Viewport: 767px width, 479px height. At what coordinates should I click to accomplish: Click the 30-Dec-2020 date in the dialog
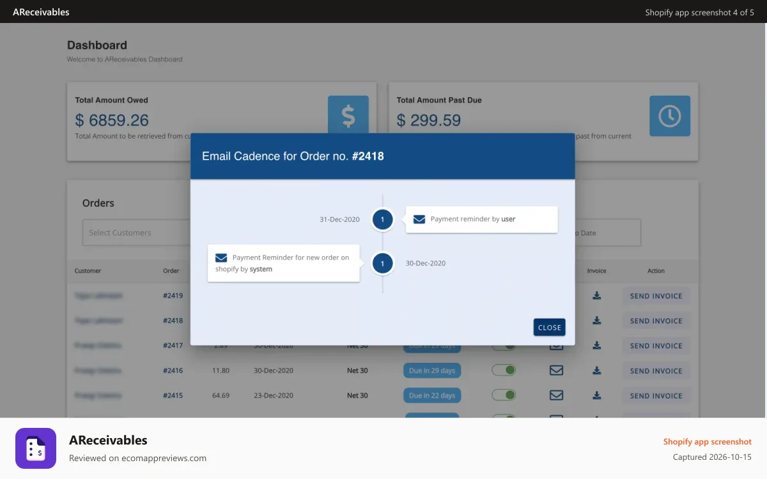[x=426, y=263]
